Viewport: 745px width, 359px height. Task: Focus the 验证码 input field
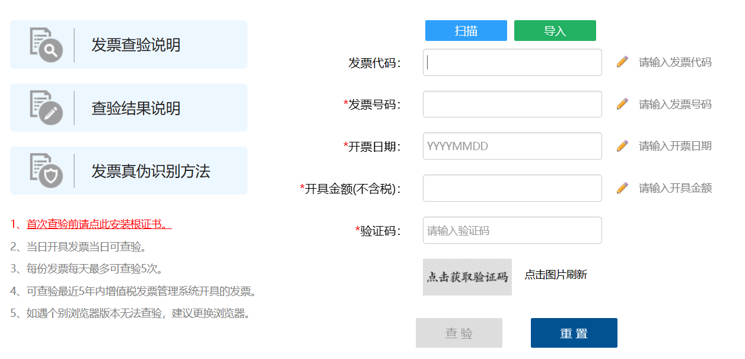coord(512,230)
